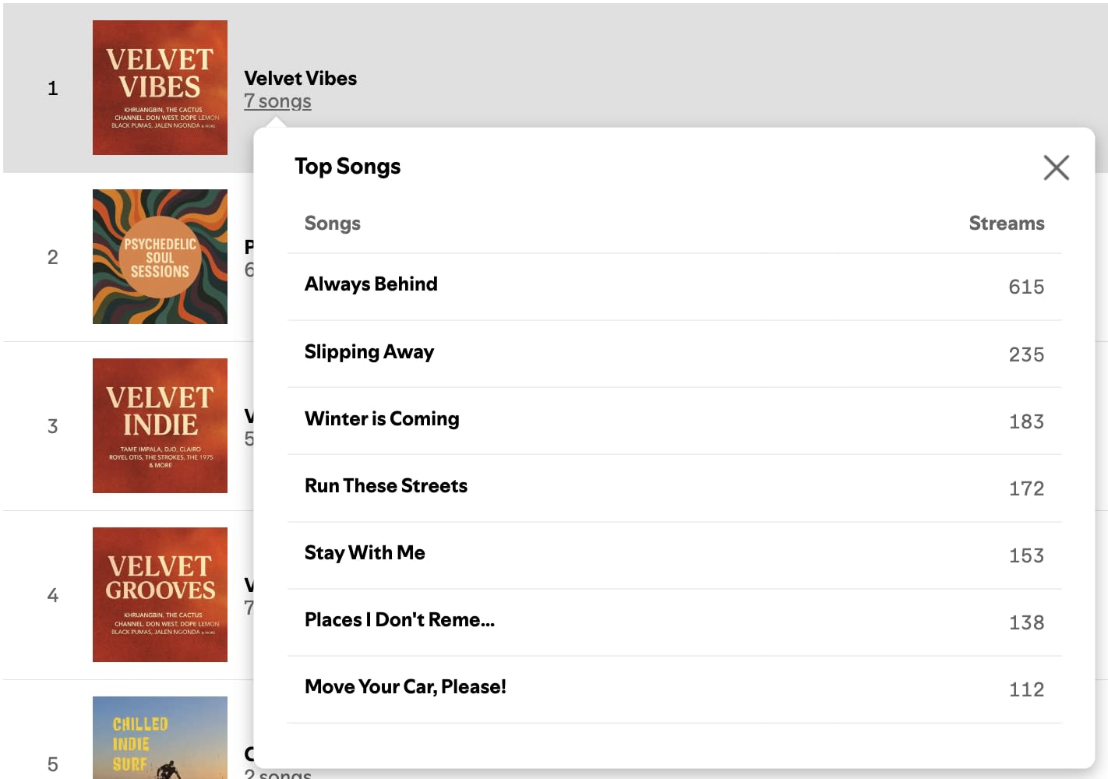
Task: Select the Velvet Grooves cover image
Action: click(x=160, y=594)
